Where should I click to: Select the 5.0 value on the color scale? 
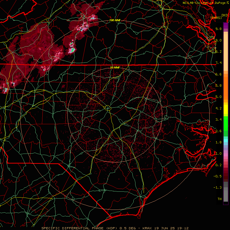(x=218, y=97)
